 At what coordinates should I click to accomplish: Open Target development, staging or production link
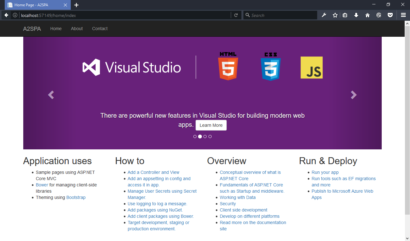[158, 226]
